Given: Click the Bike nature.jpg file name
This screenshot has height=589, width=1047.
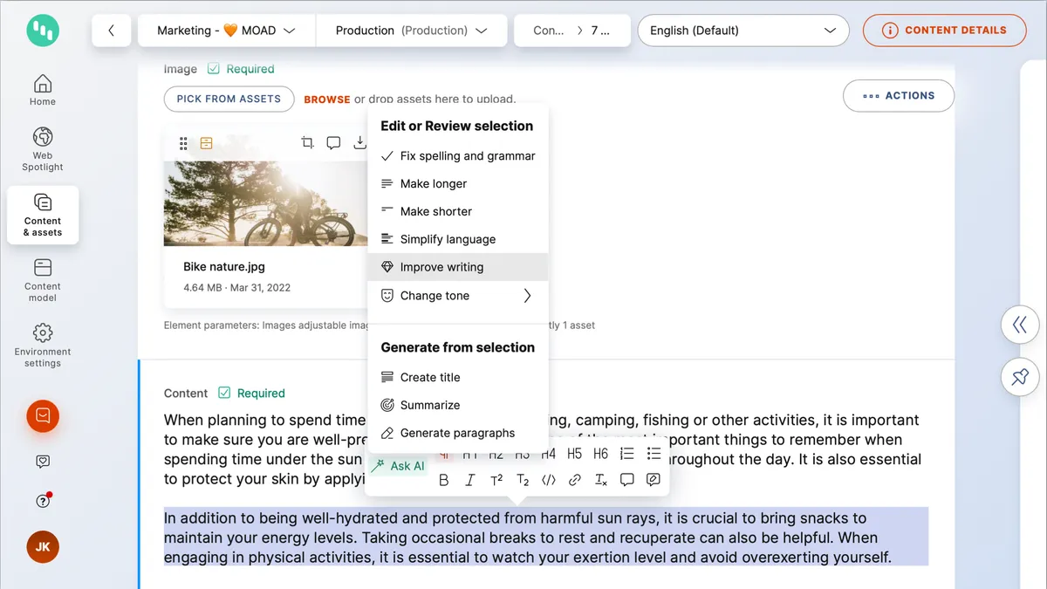Looking at the screenshot, I should [224, 267].
